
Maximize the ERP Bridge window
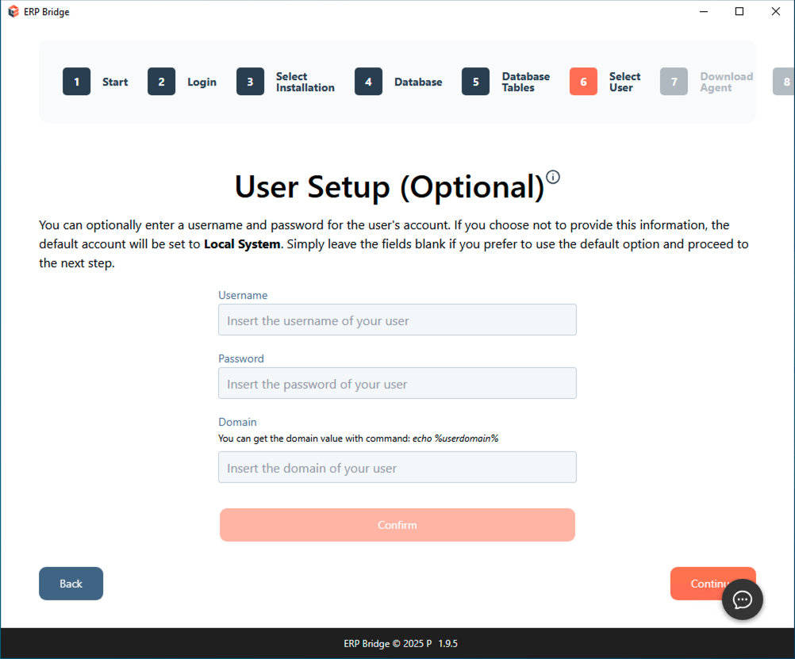739,12
